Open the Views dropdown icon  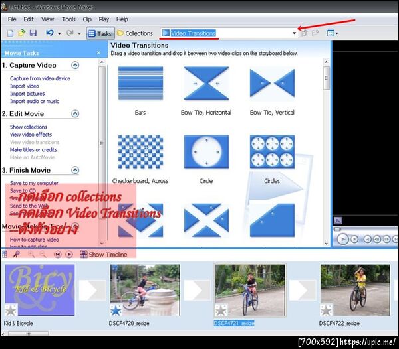pos(332,33)
